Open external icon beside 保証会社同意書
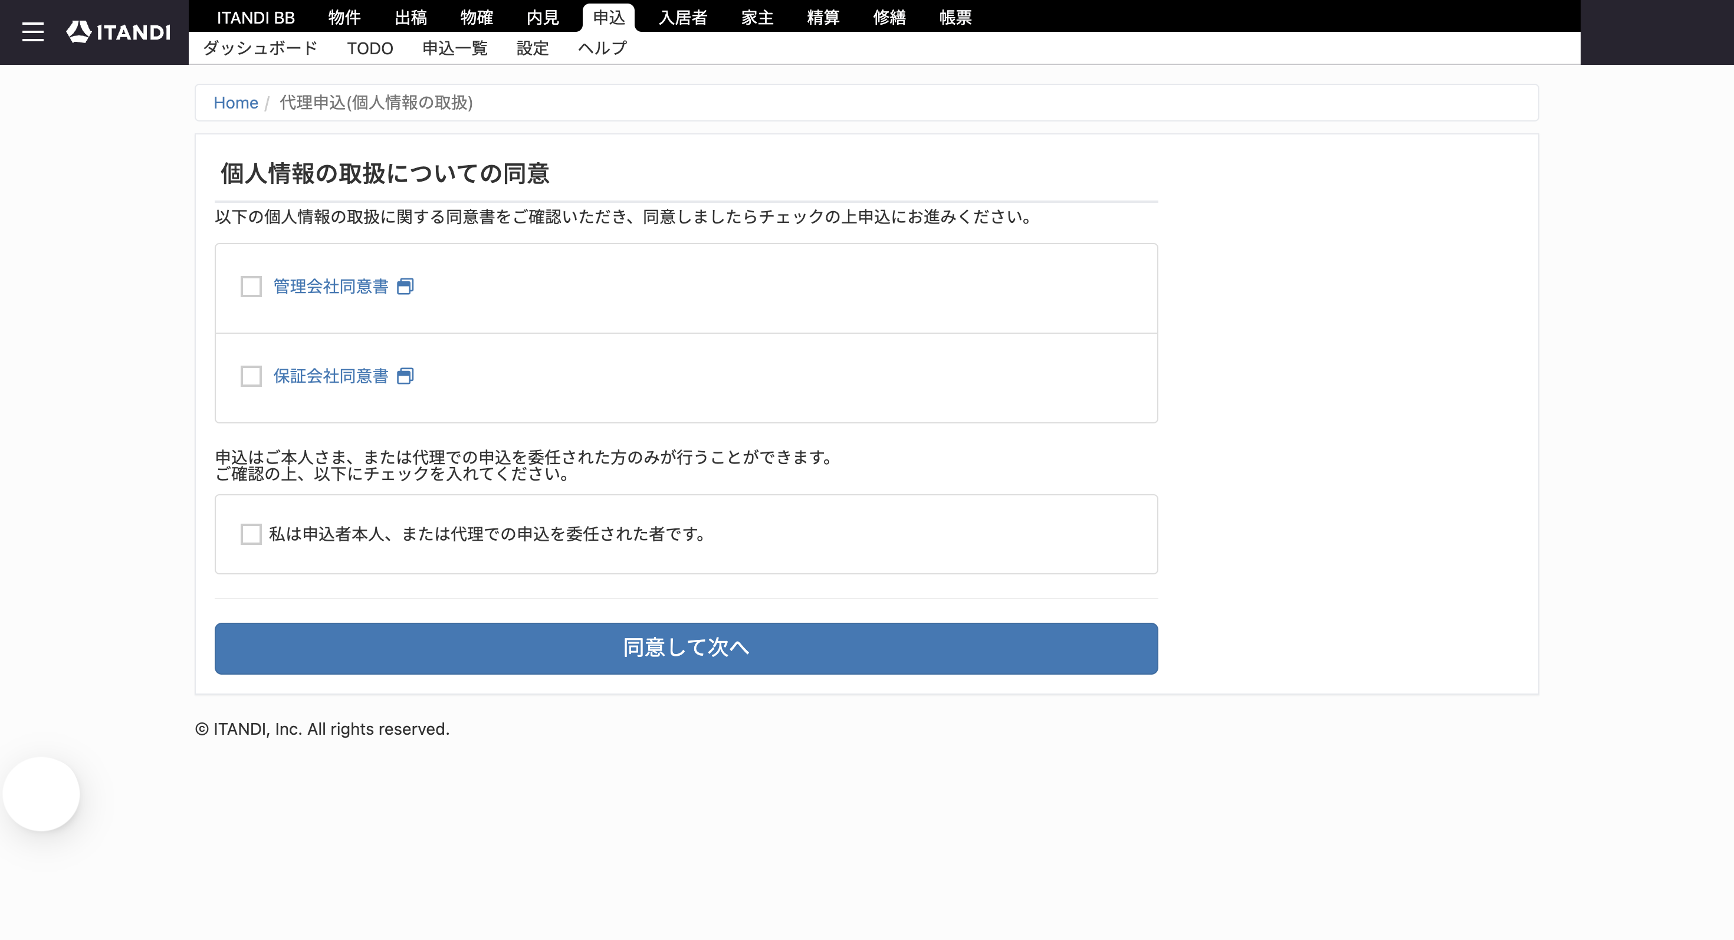The image size is (1734, 940). [x=405, y=376]
